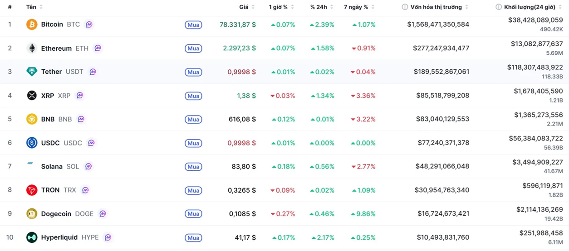Viewport: 569px width, 251px height.
Task: Sort by the % 24h column
Action: pos(322,7)
